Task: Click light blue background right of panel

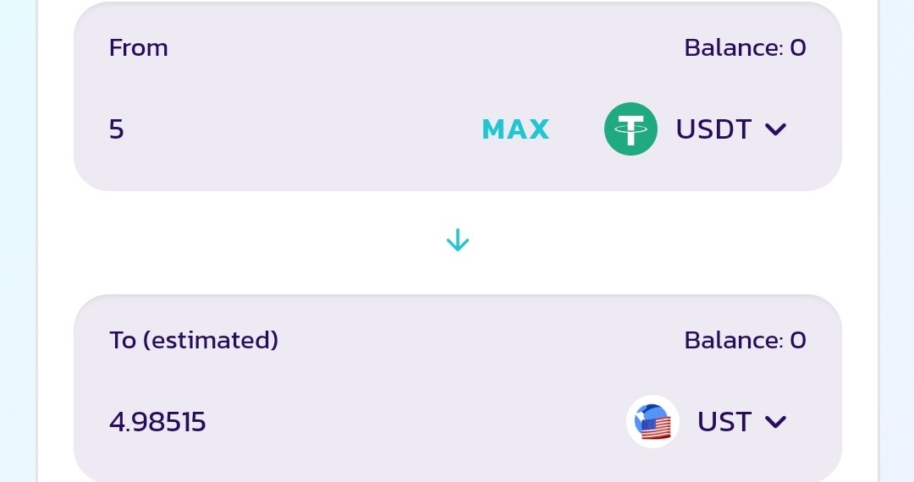Action: 899,241
